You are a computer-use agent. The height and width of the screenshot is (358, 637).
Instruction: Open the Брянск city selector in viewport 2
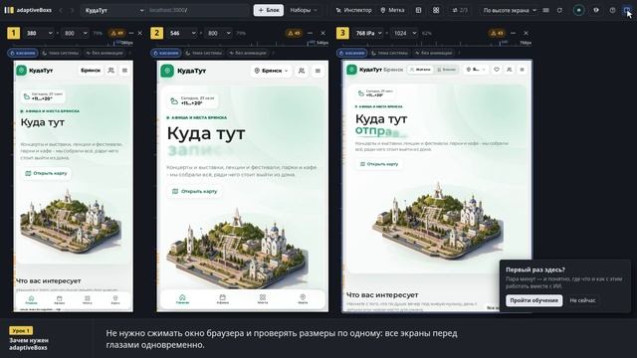click(271, 71)
